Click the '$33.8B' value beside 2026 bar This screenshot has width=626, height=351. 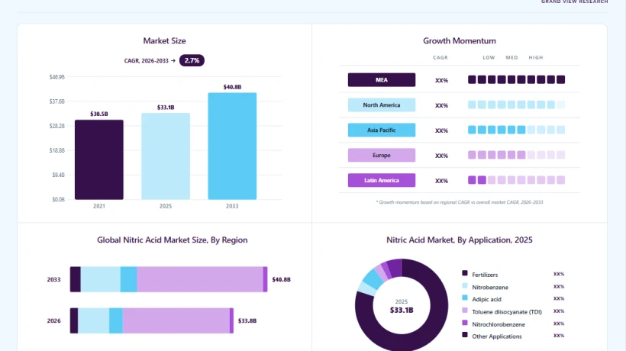click(247, 320)
